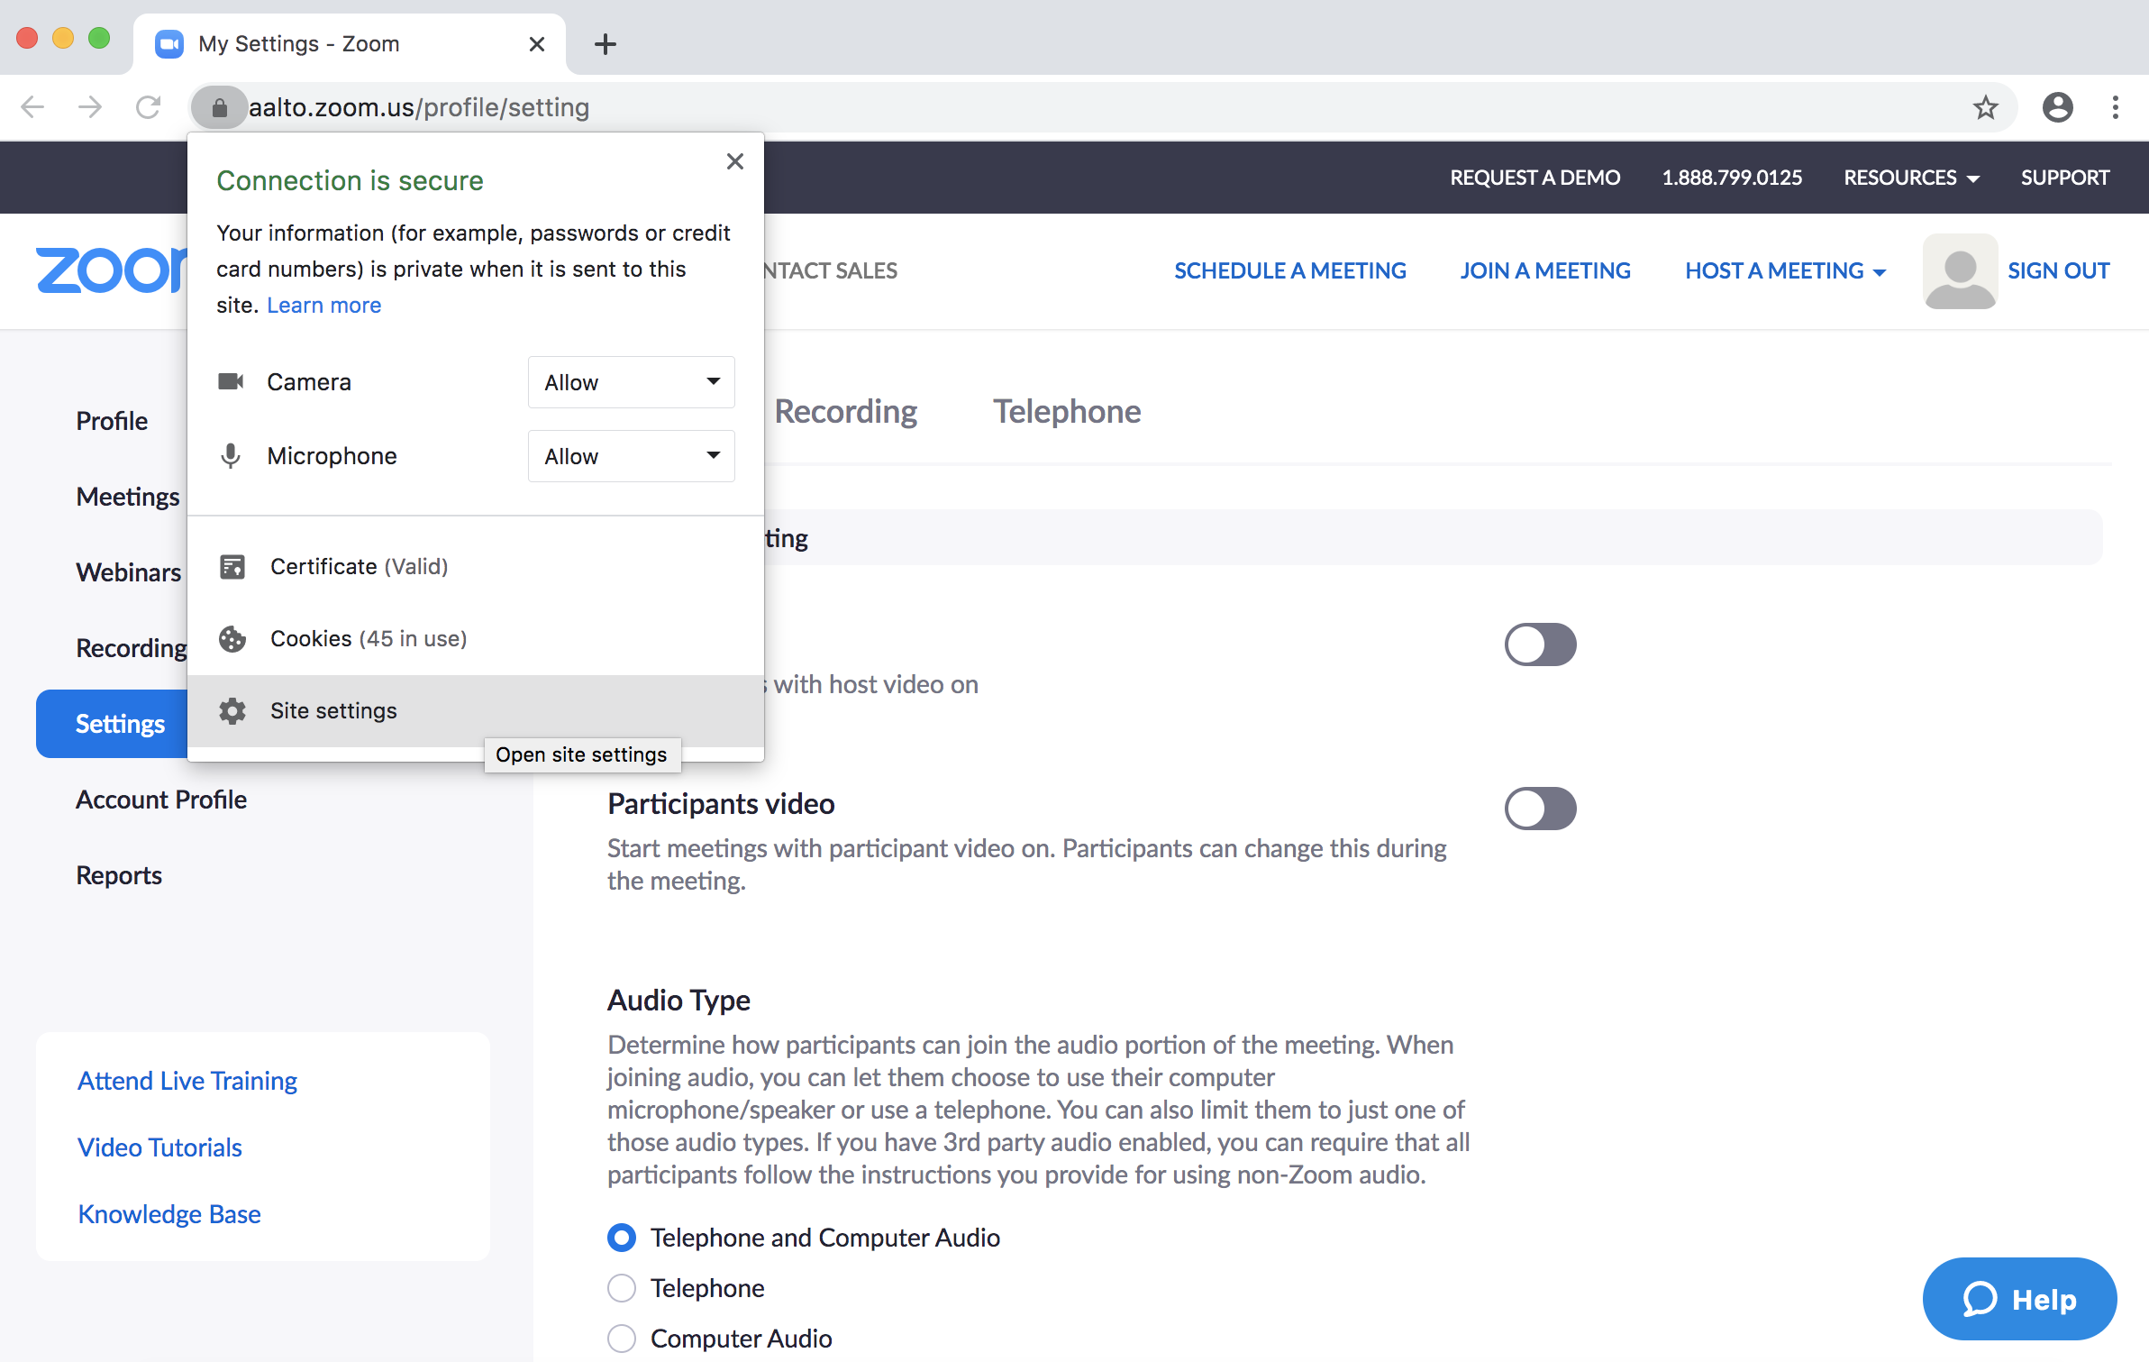Open Microphone permission dropdown
The height and width of the screenshot is (1362, 2149).
[x=631, y=456]
